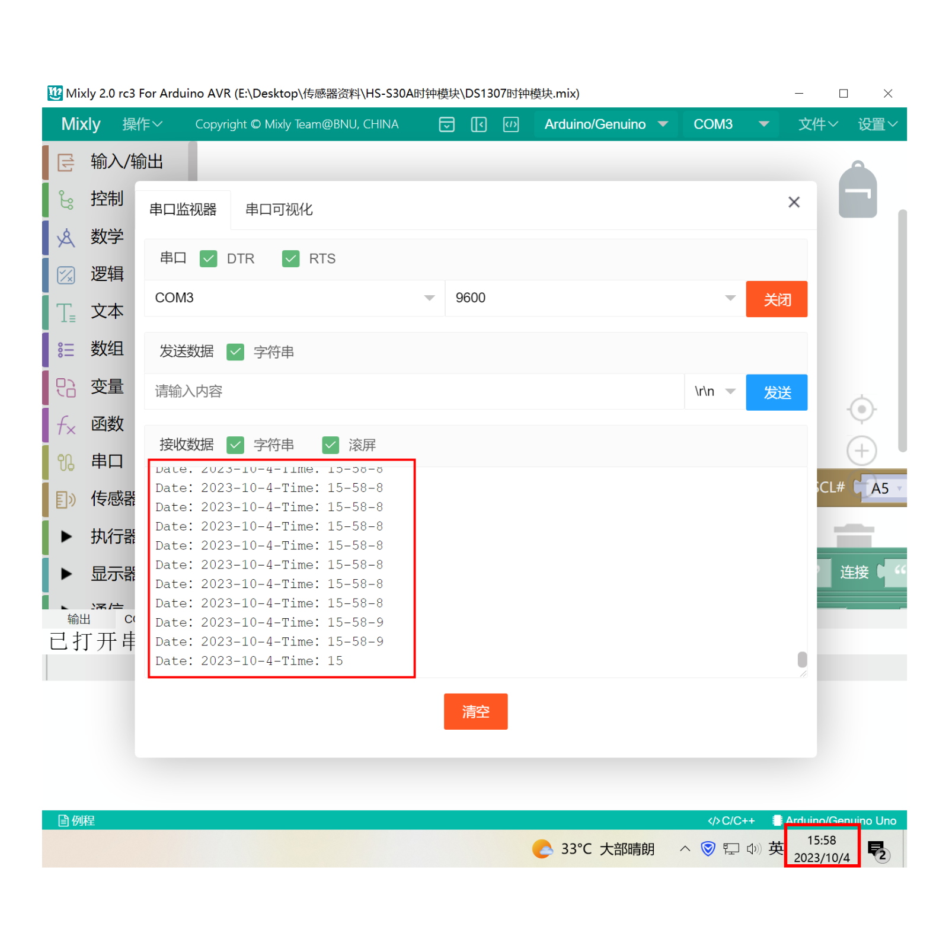Click the center-view crosshair icon

[x=861, y=409]
